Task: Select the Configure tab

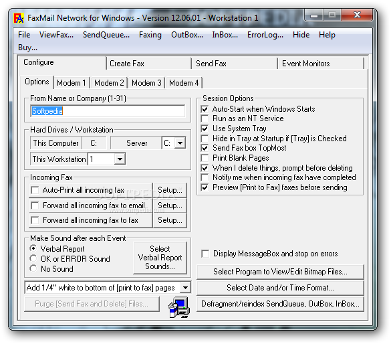Action: pos(62,62)
